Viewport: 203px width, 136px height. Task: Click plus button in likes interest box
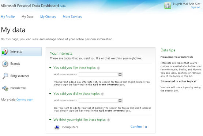(x=120, y=74)
